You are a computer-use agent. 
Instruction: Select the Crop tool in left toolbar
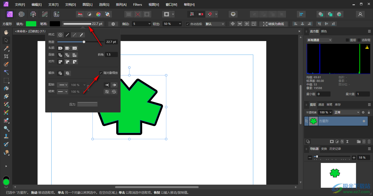6,56
